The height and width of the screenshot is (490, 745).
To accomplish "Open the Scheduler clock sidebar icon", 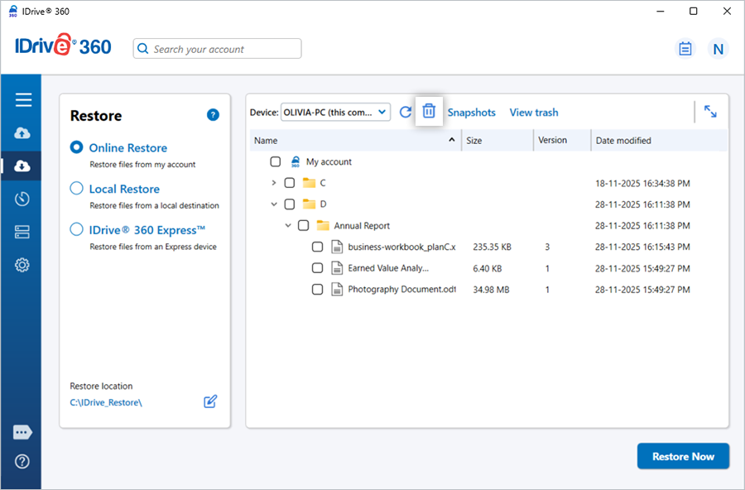I will [x=22, y=199].
